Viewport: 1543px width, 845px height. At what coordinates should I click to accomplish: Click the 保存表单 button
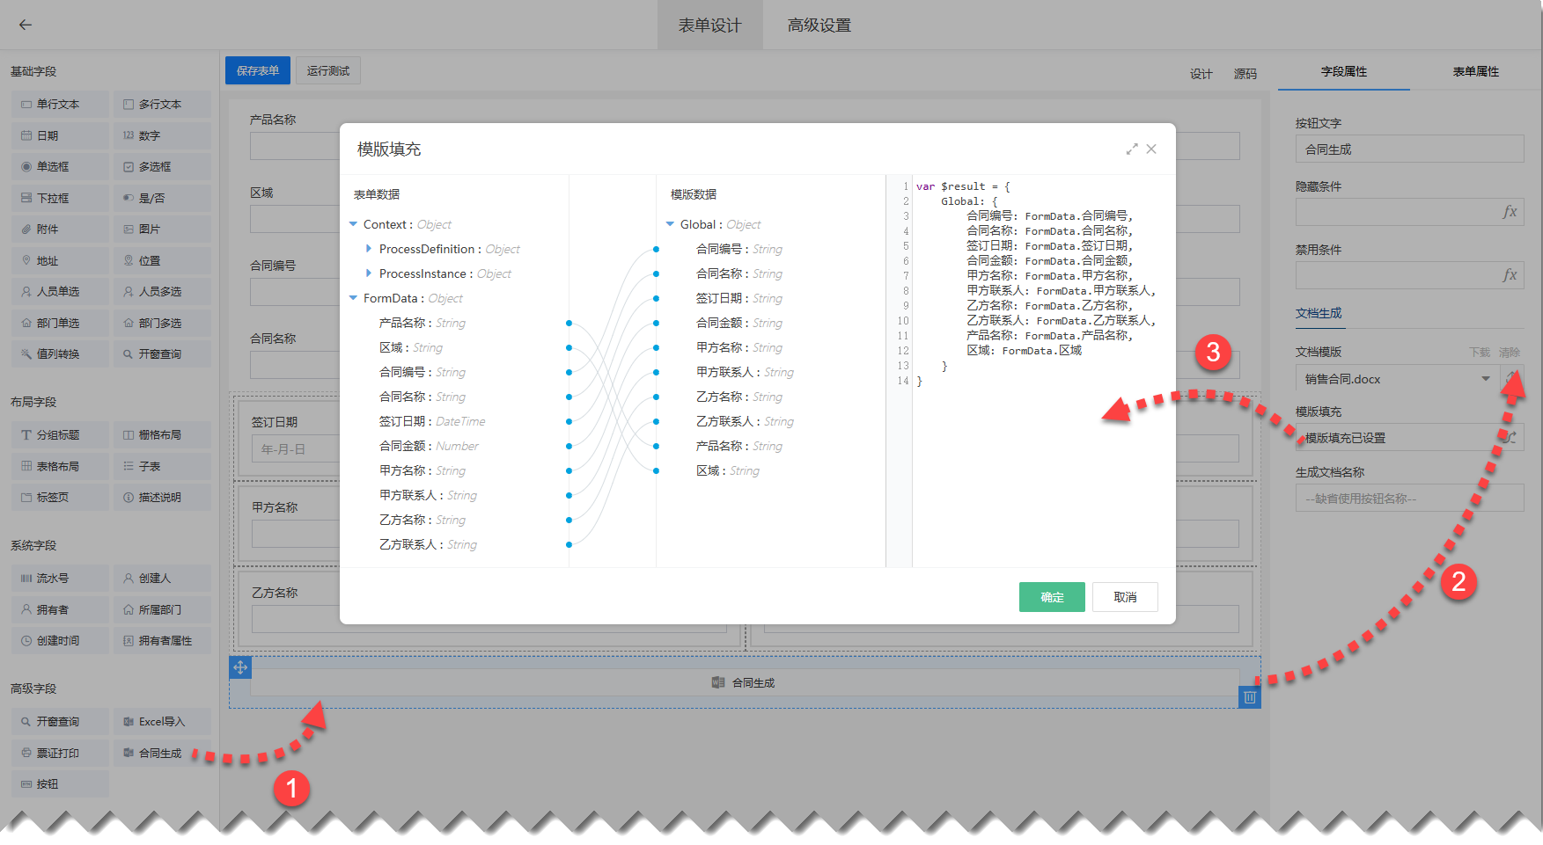point(257,70)
